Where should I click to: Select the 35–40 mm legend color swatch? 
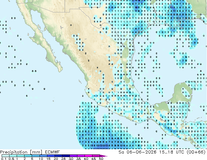(x=81, y=156)
